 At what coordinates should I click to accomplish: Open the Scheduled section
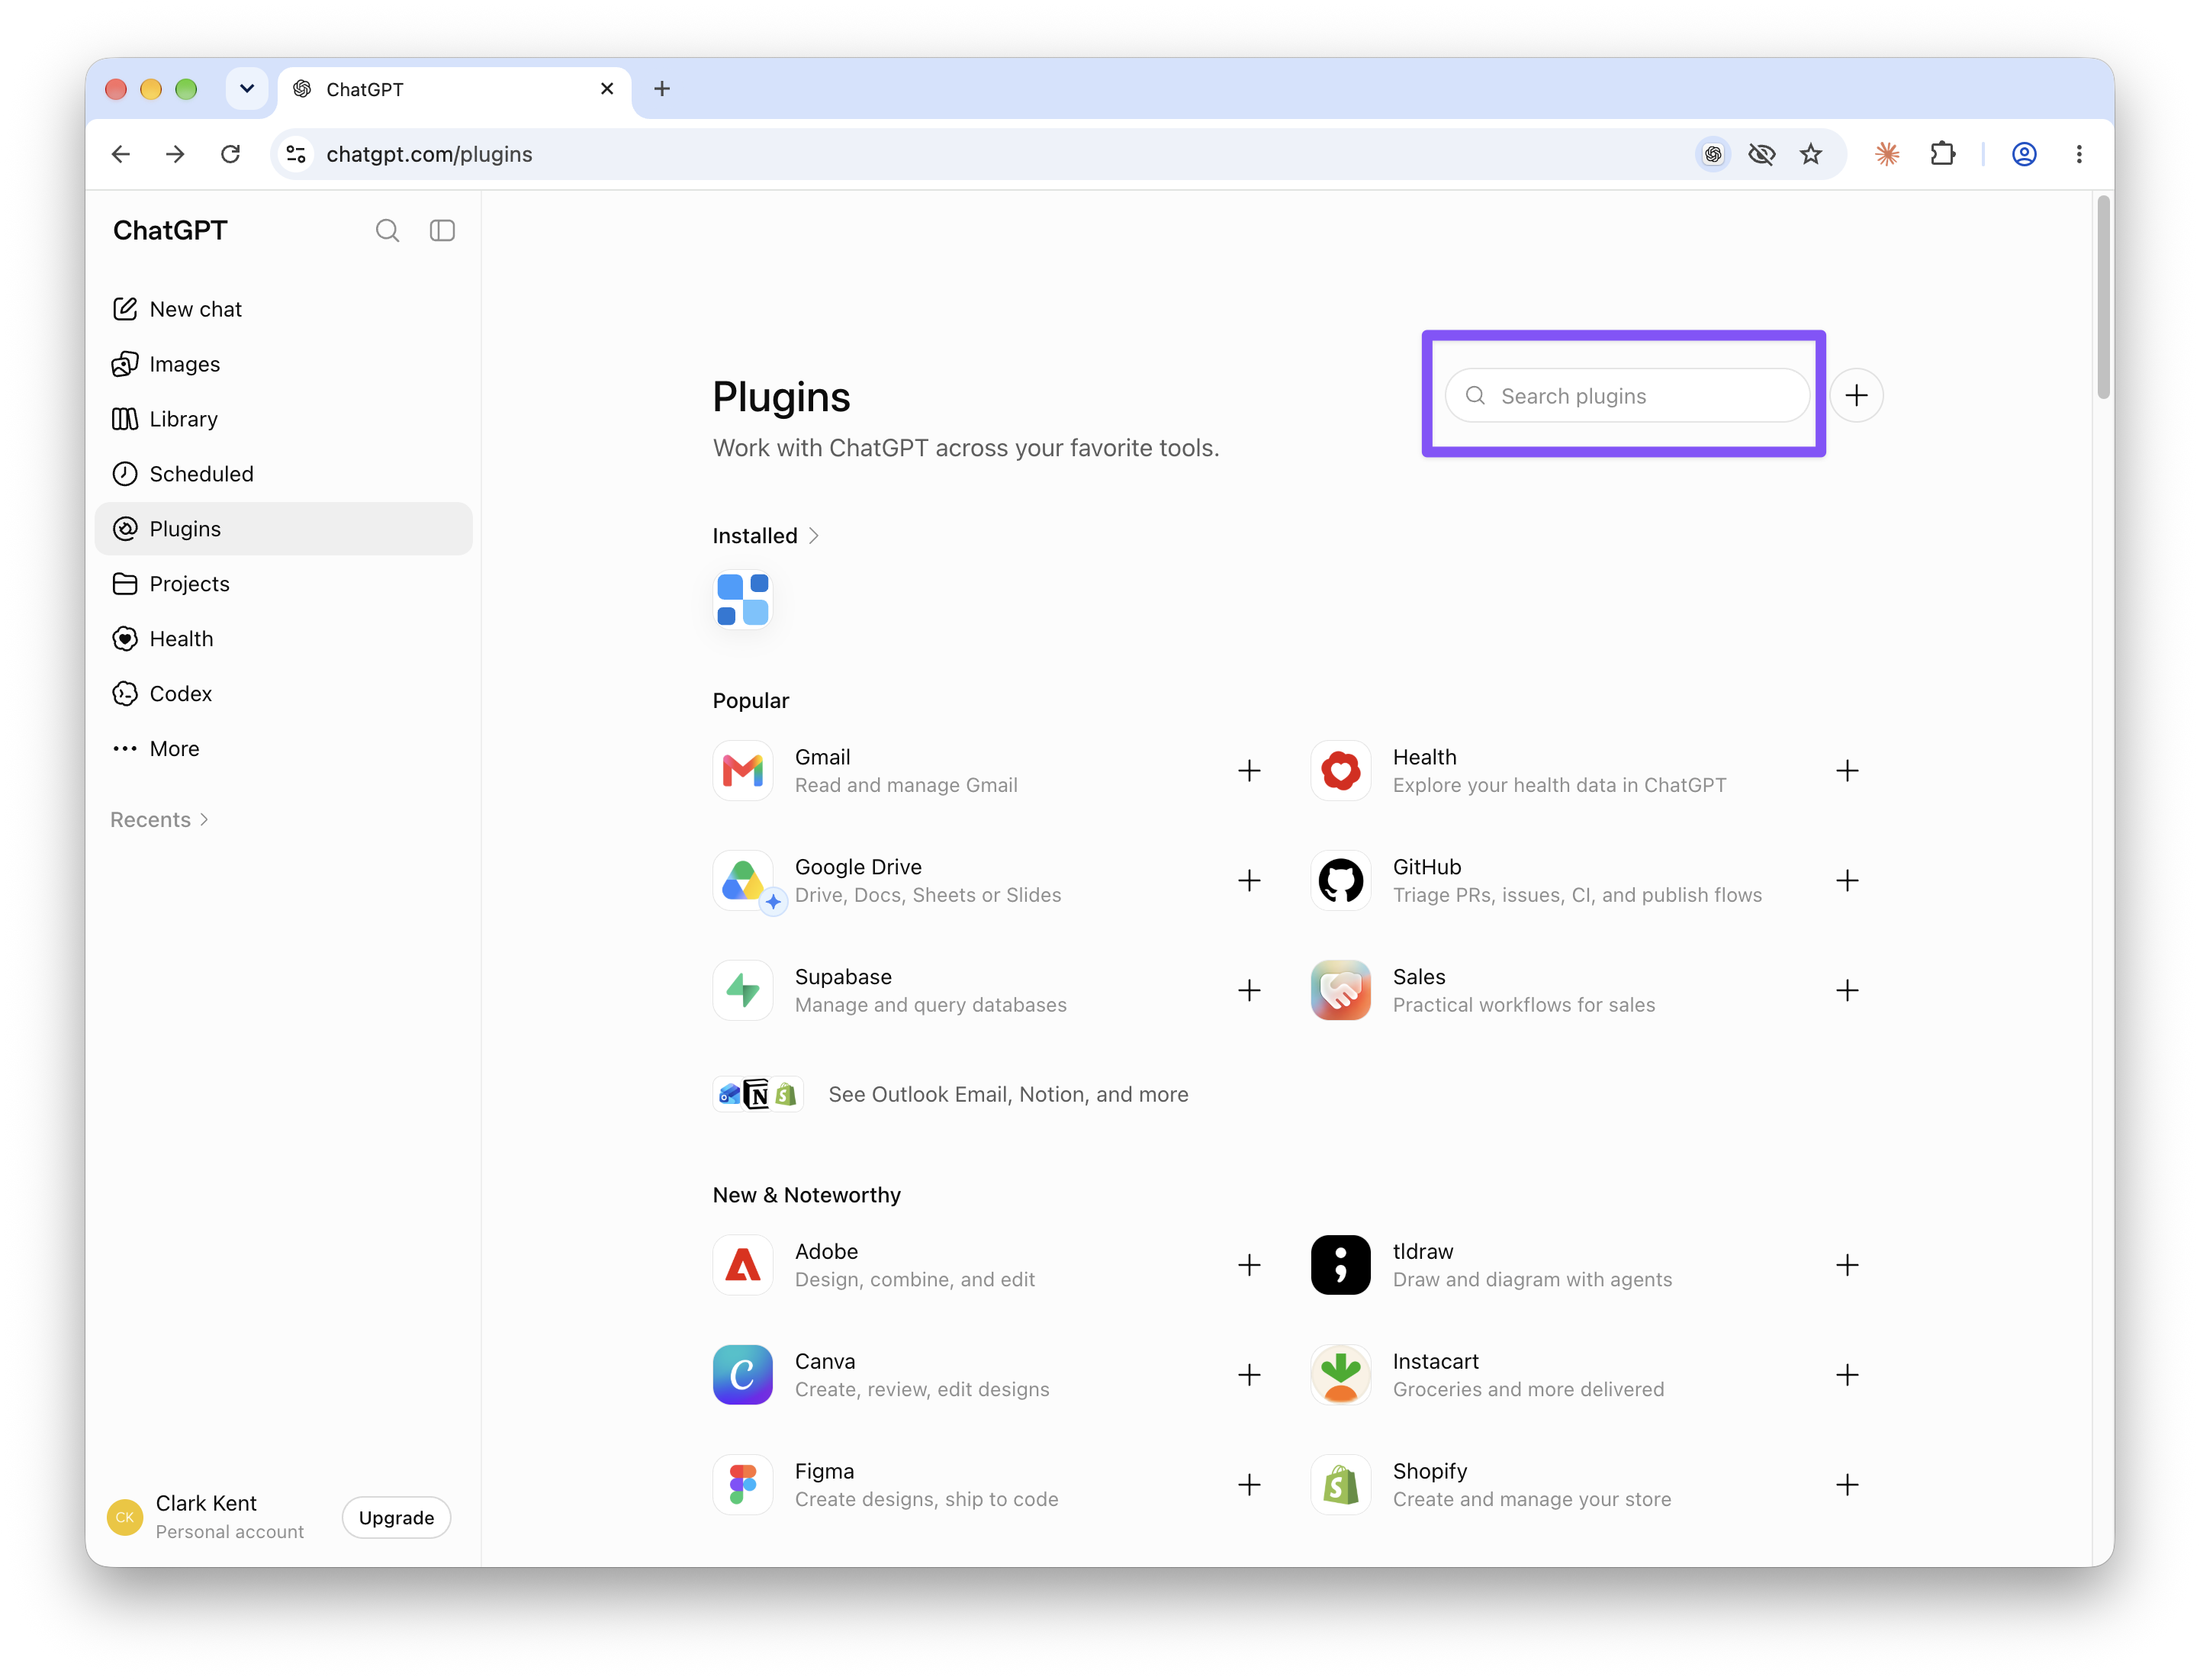pyautogui.click(x=283, y=474)
